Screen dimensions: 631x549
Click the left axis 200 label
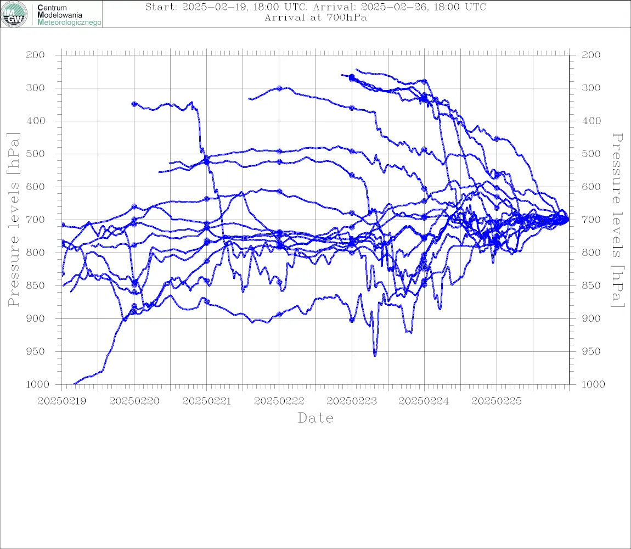[36, 55]
